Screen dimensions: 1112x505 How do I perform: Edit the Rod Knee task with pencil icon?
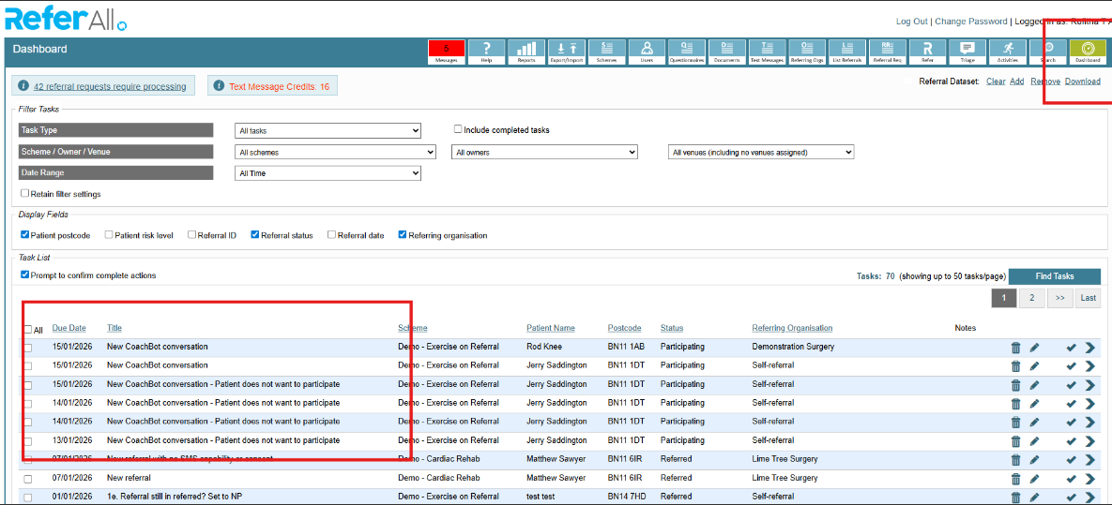(x=1034, y=348)
